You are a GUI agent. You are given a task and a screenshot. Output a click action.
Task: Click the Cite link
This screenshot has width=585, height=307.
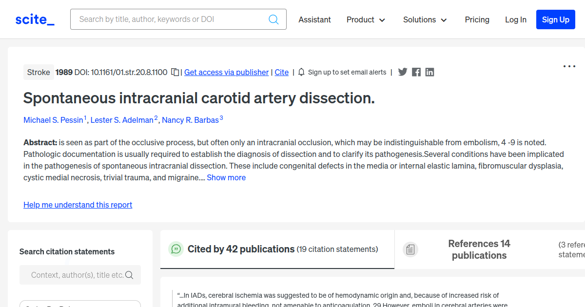pos(282,72)
